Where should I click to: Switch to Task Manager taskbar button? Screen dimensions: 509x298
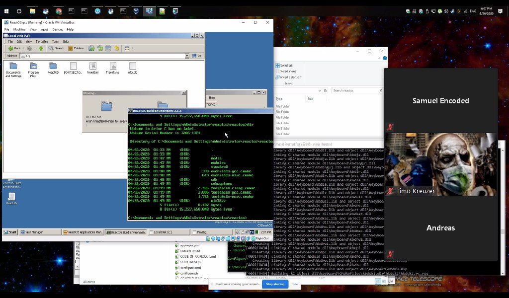coord(40,232)
